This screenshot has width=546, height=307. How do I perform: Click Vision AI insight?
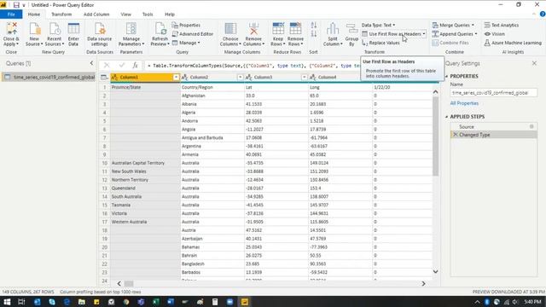pyautogui.click(x=494, y=34)
